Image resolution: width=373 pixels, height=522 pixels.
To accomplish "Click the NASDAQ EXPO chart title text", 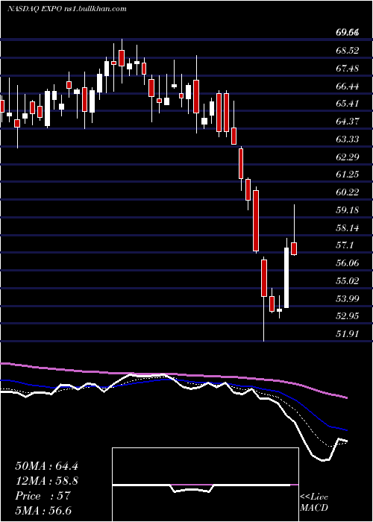I will point(66,9).
